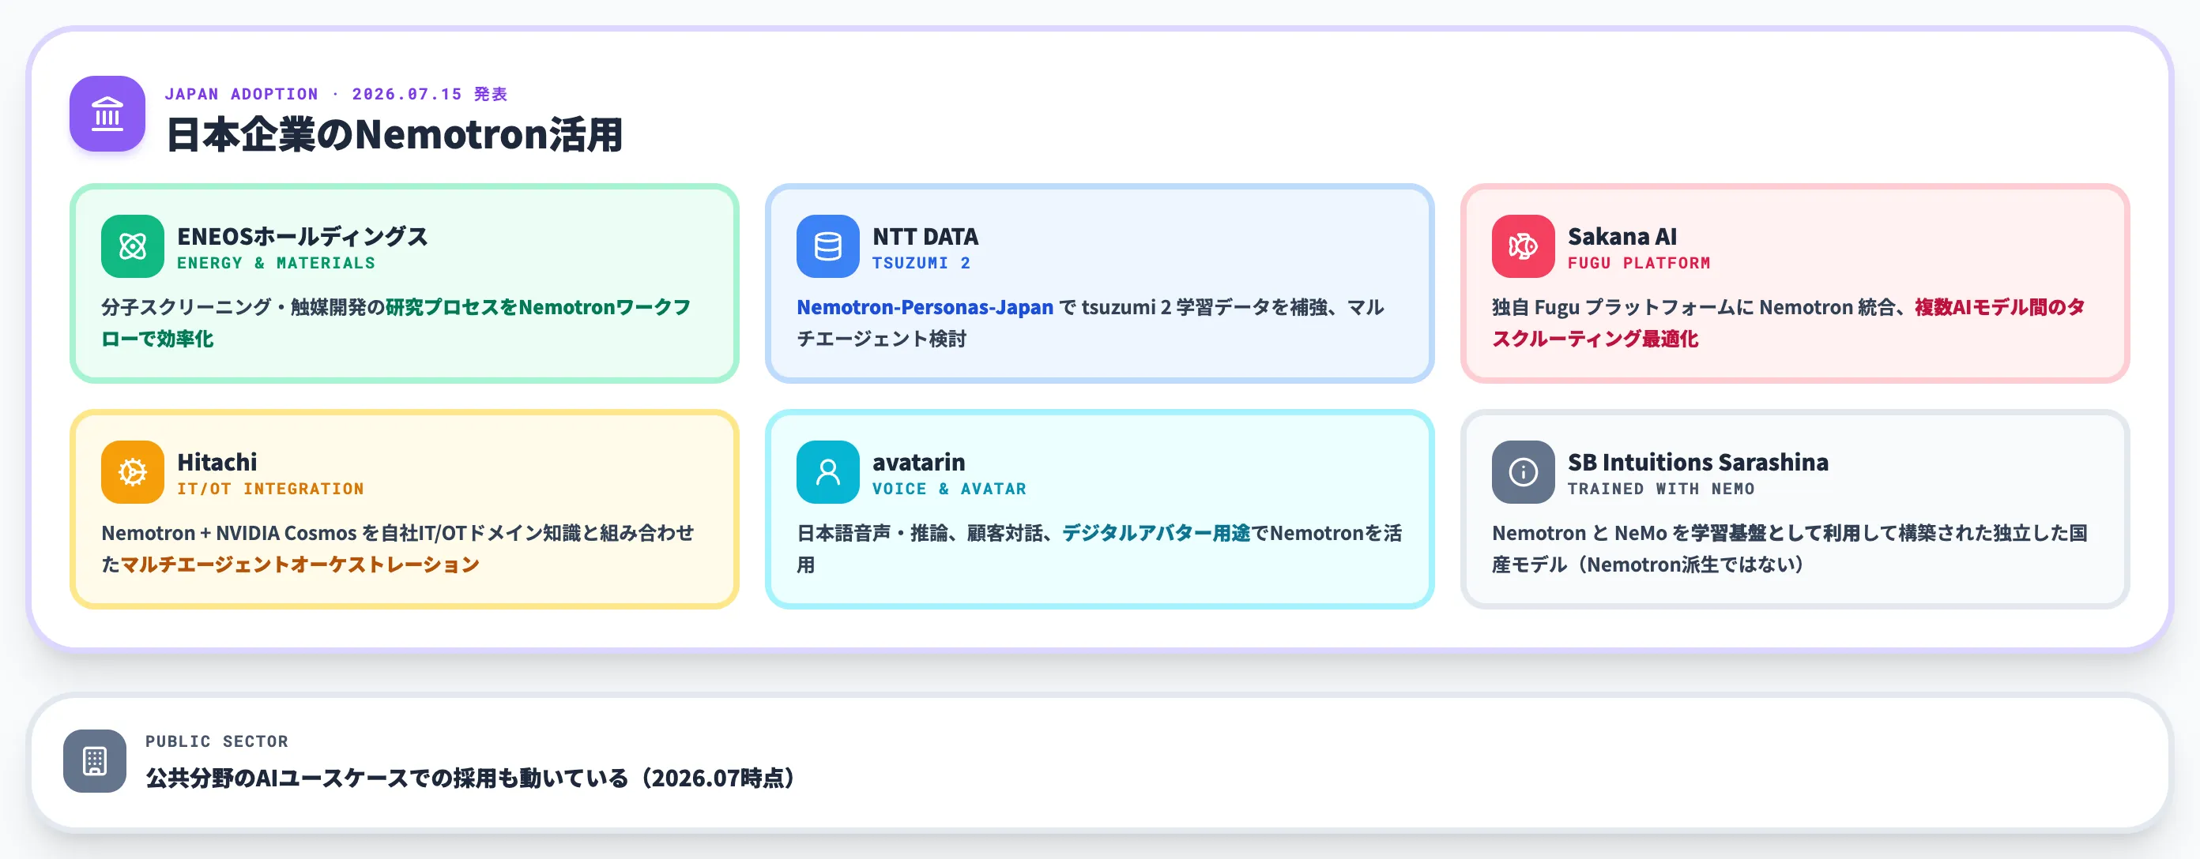Click the ENERGY & MATERIALS subtitle

276,263
